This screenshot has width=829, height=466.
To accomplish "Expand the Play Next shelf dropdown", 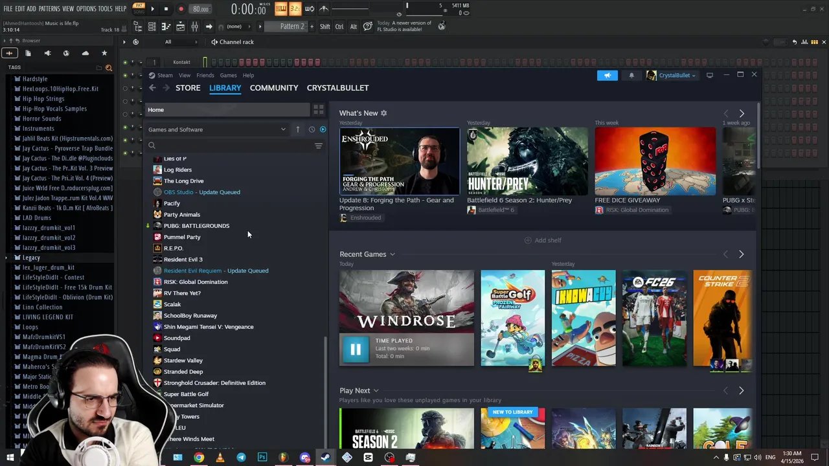I will [376, 391].
